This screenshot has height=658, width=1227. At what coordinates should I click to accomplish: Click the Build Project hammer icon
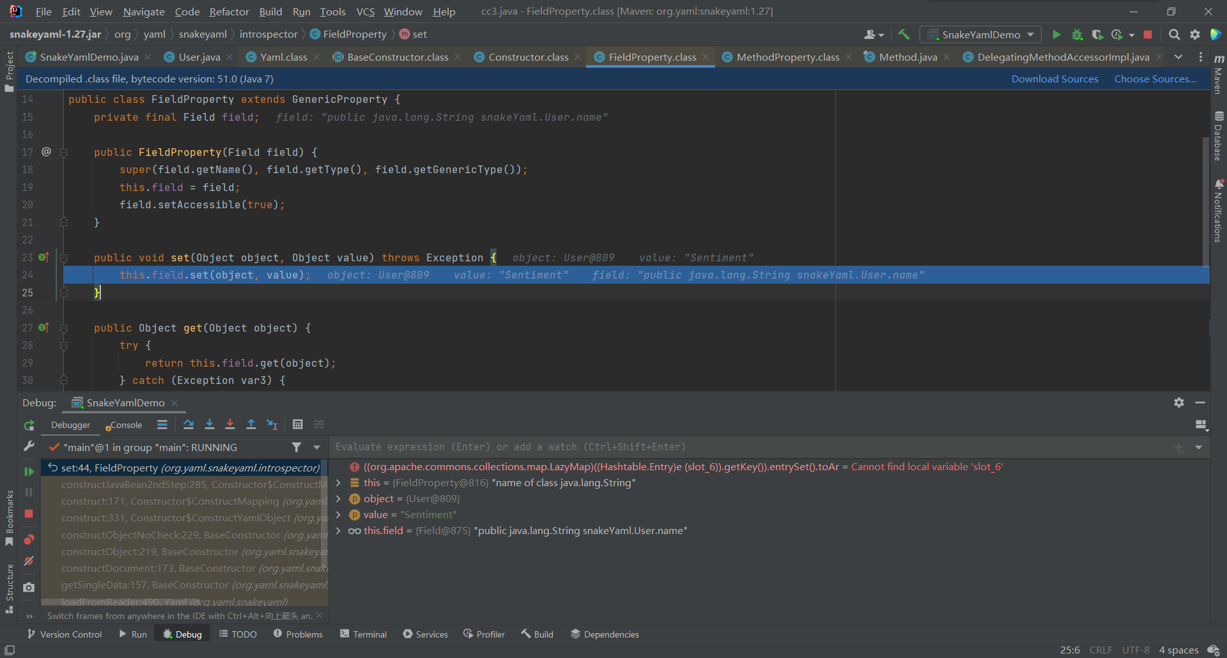pyautogui.click(x=903, y=34)
